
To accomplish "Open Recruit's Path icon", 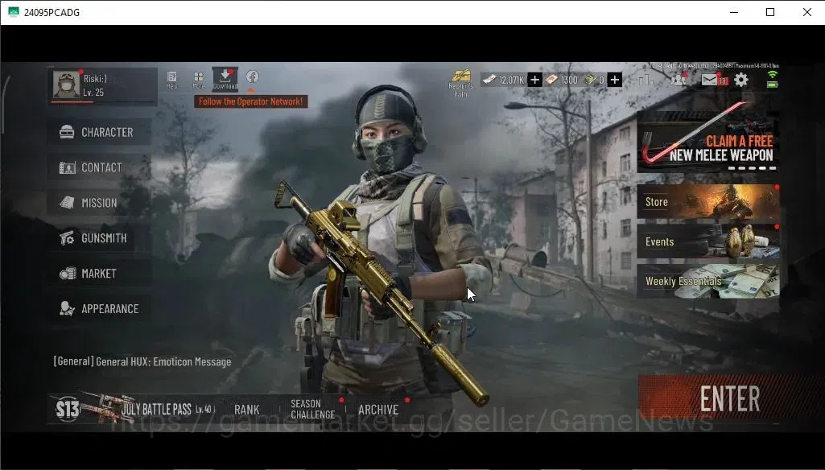I will tap(461, 83).
